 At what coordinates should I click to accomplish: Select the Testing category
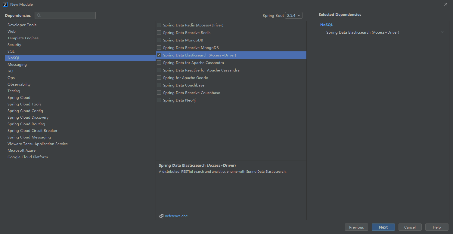pos(80,91)
